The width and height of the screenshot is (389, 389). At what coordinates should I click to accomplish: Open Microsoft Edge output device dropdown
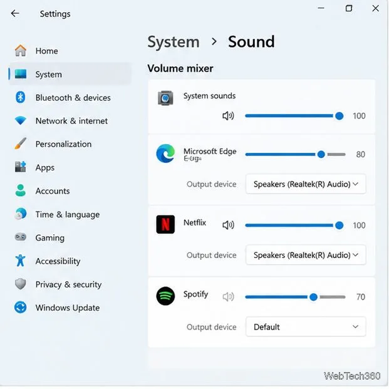pos(306,184)
